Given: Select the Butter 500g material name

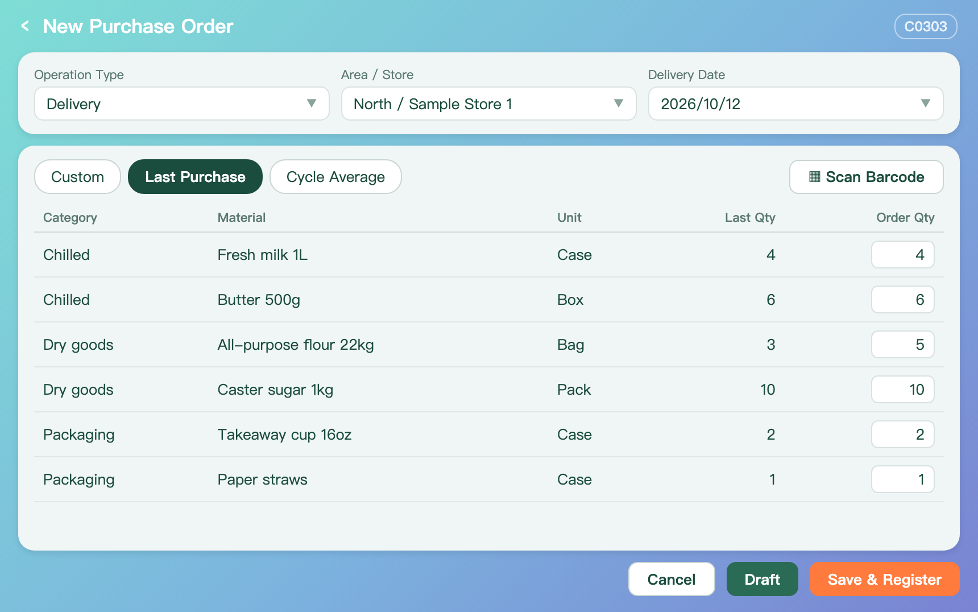Looking at the screenshot, I should (259, 300).
